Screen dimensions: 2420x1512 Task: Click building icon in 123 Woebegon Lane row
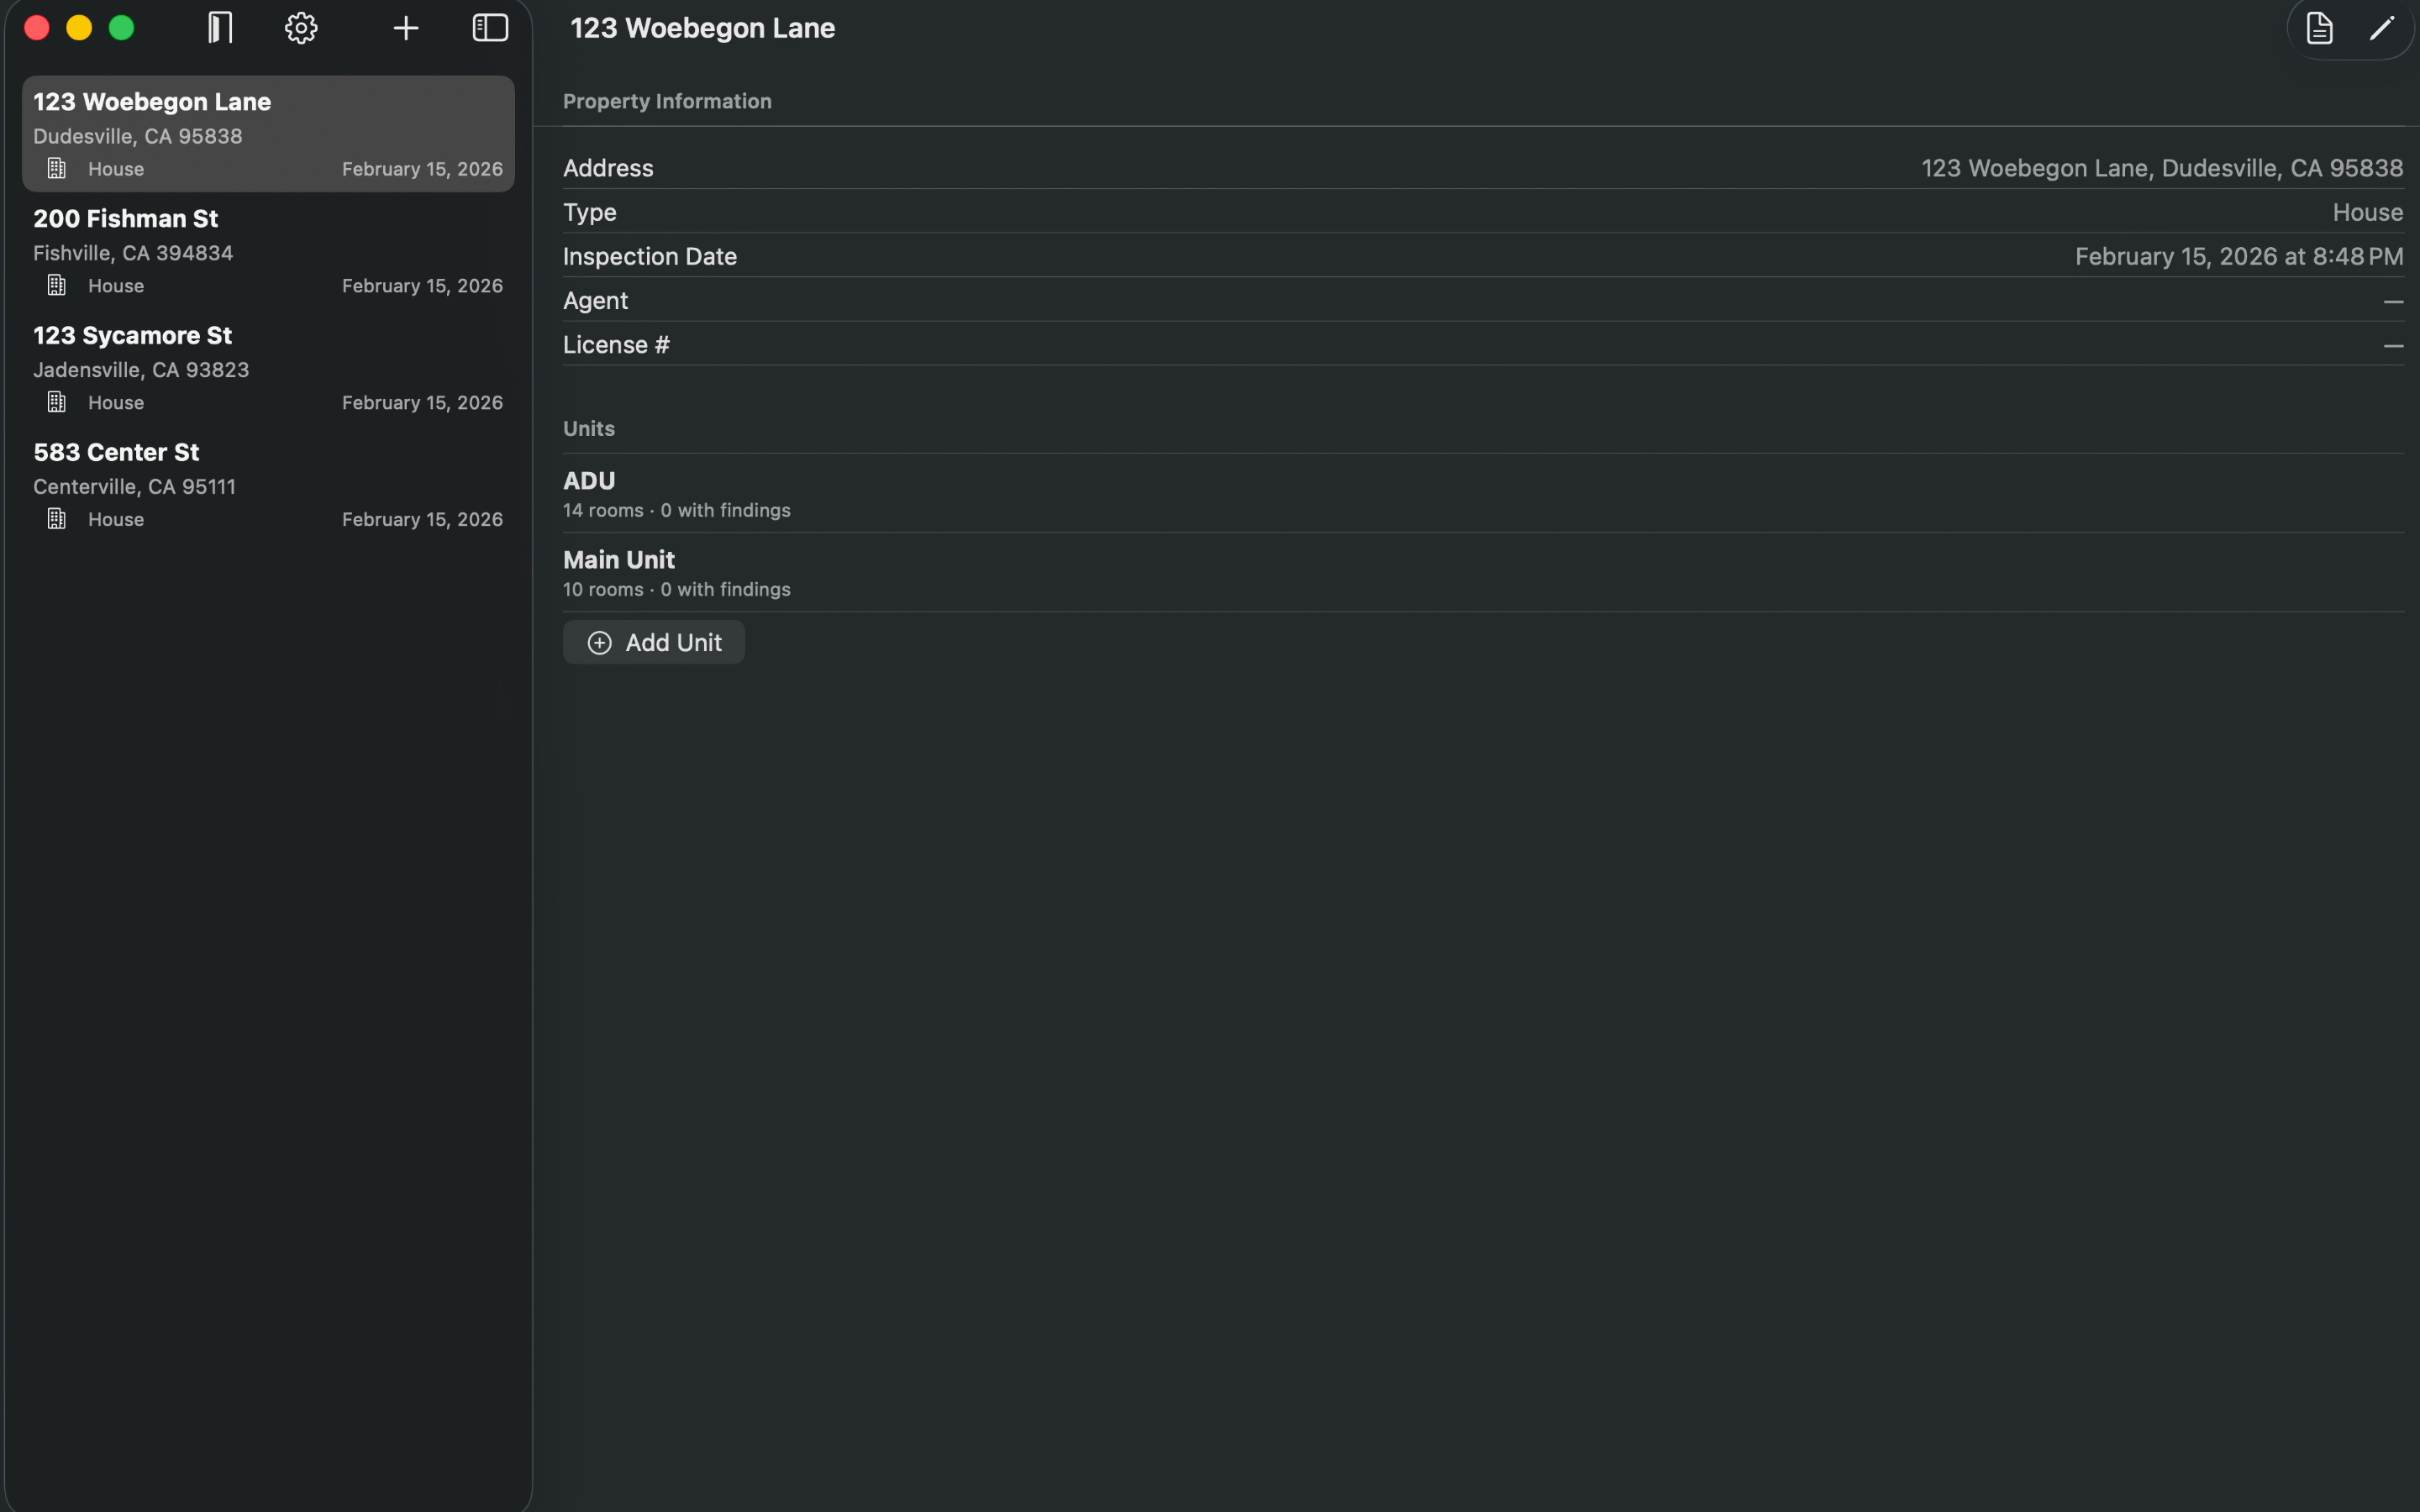coord(57,169)
